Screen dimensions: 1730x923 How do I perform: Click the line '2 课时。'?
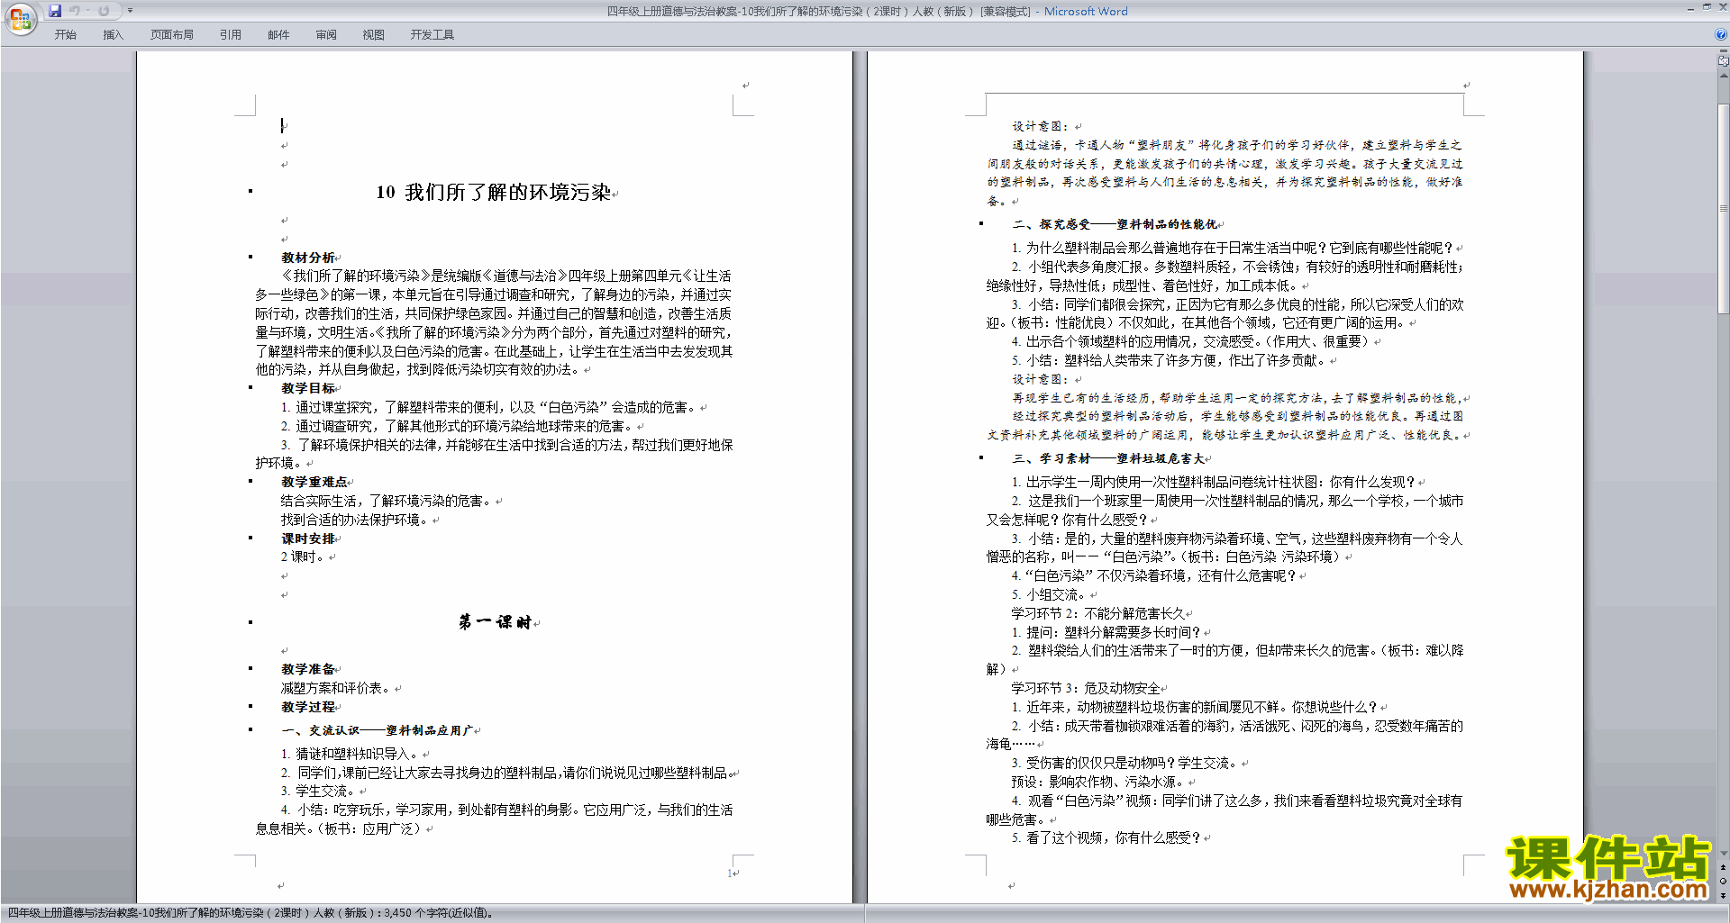[302, 557]
